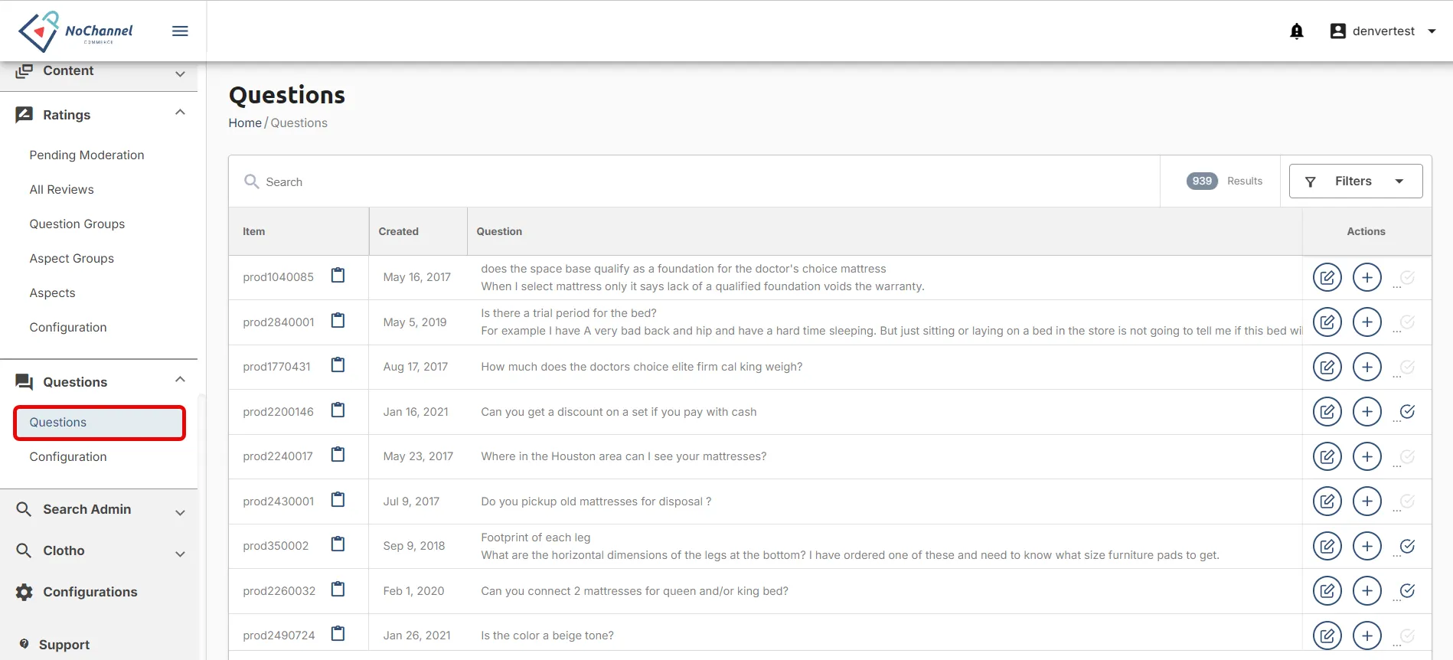Open Configuration under Questions section
This screenshot has width=1453, height=660.
pyautogui.click(x=68, y=456)
